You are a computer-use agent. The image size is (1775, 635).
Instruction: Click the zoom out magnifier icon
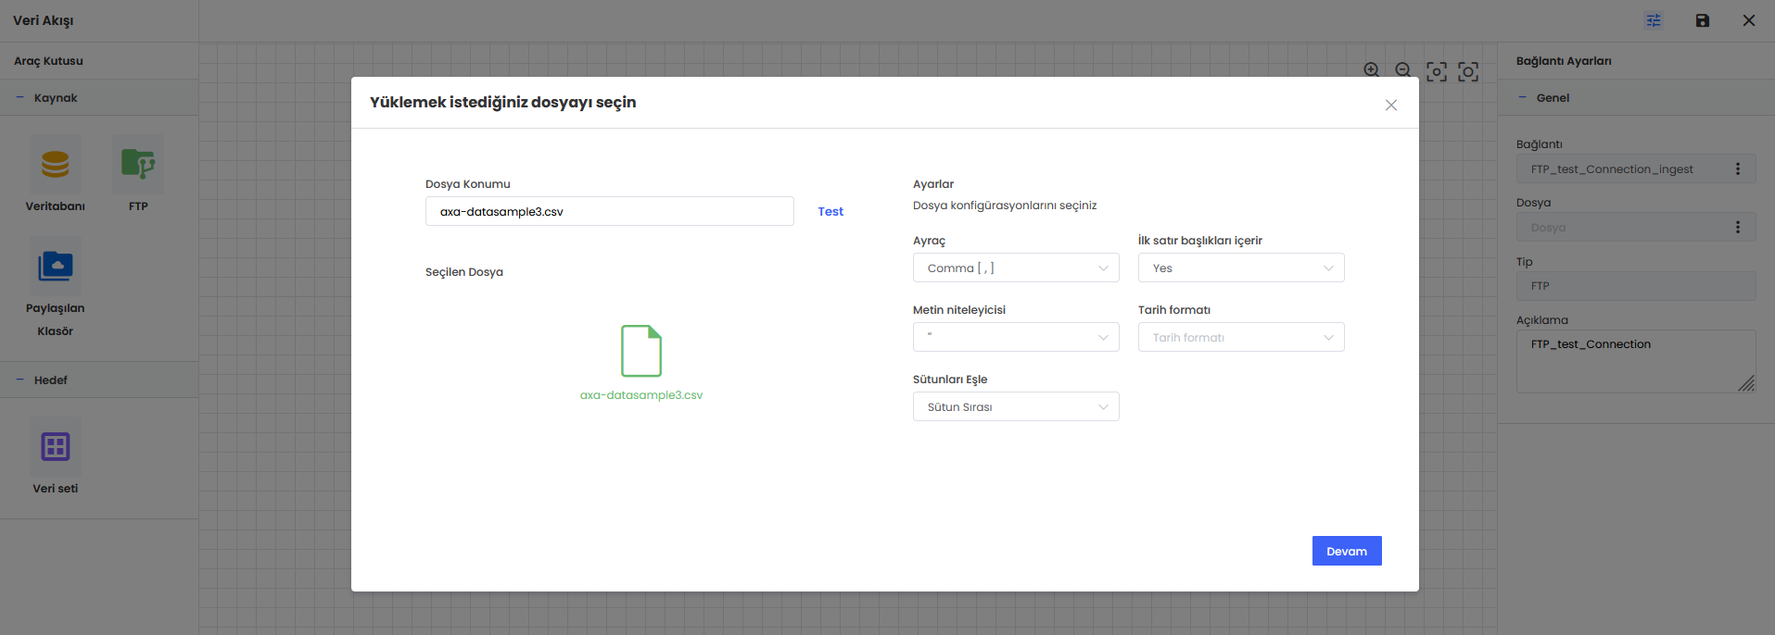coord(1403,70)
